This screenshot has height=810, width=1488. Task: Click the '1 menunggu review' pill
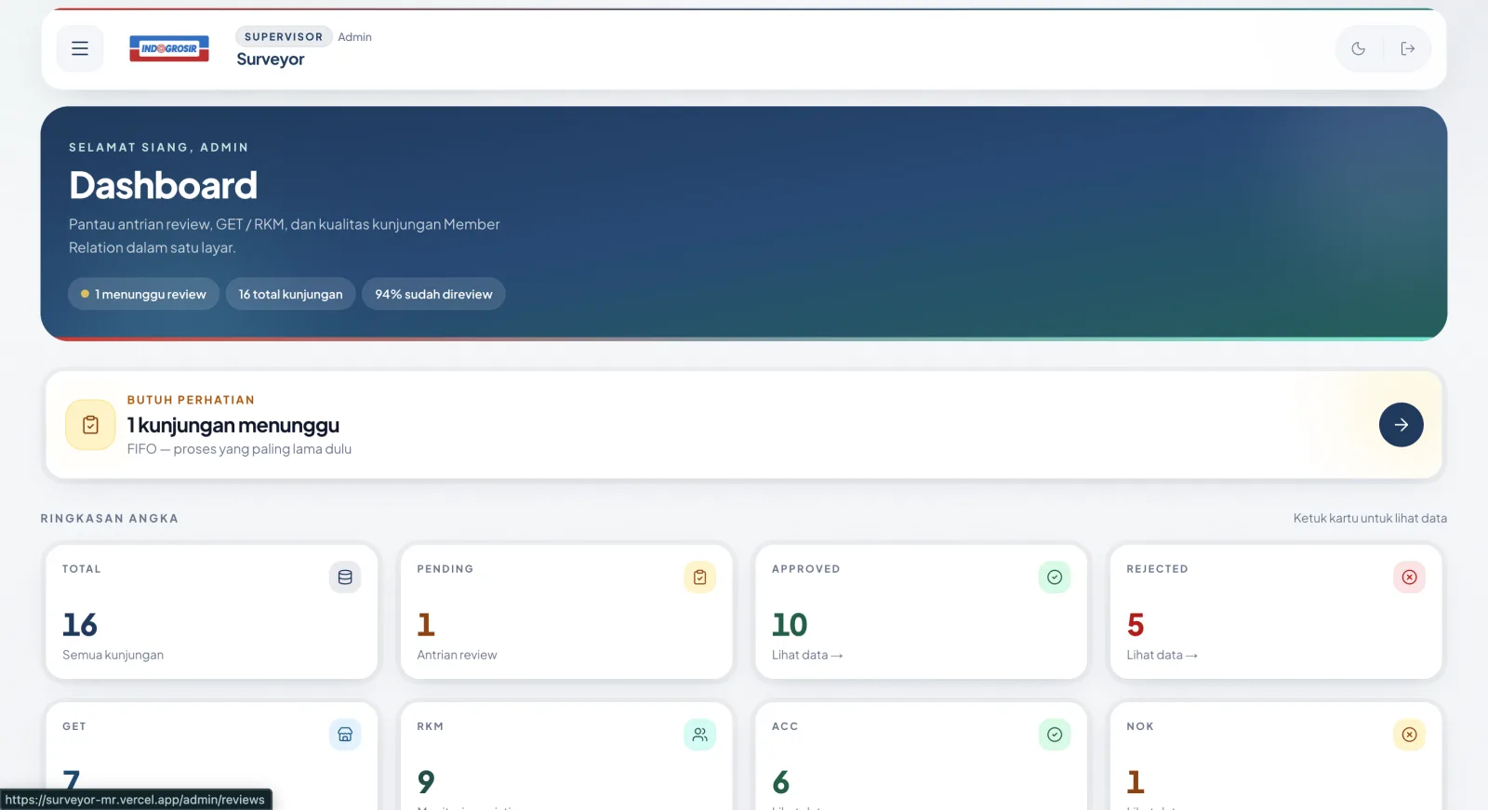143,294
